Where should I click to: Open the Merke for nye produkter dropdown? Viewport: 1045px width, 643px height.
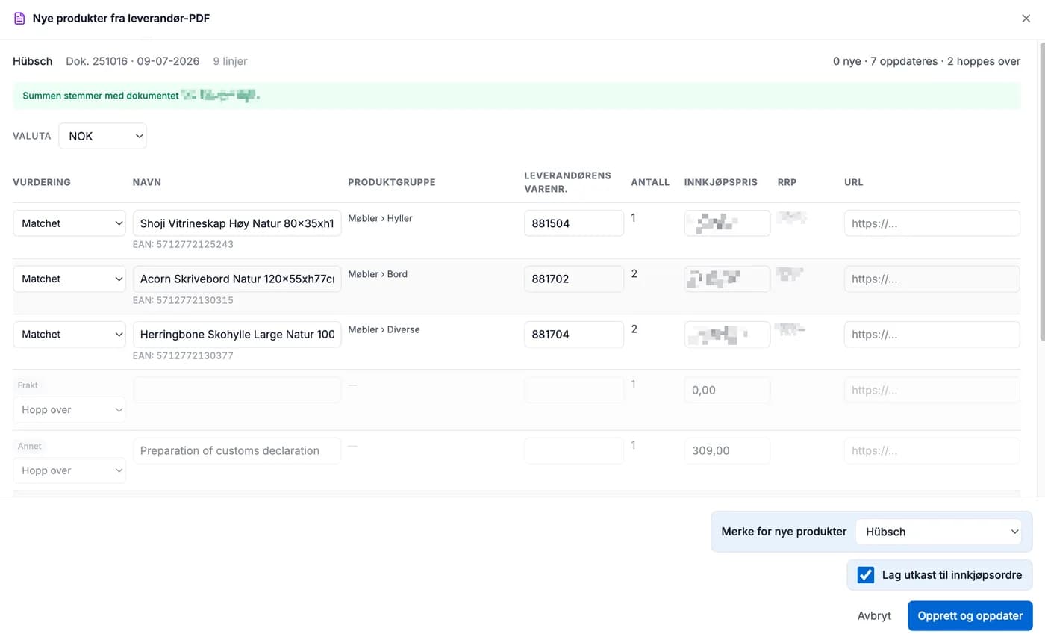pyautogui.click(x=938, y=532)
